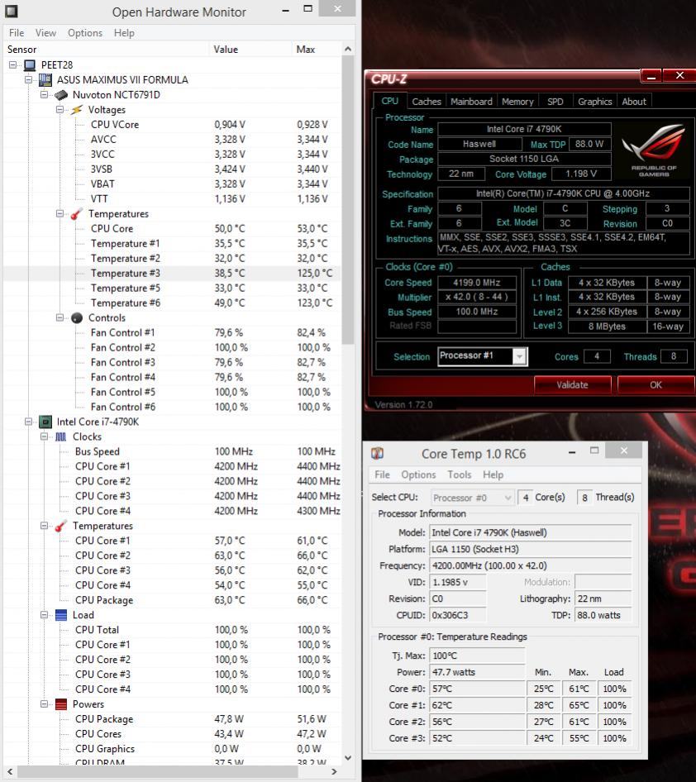Click the PEET28 computer icon
The height and width of the screenshot is (782, 696).
click(x=30, y=65)
